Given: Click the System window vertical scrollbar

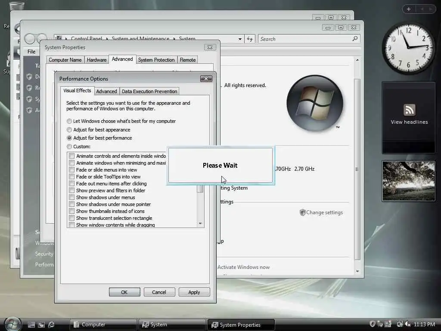Looking at the screenshot, I should coord(357,169).
